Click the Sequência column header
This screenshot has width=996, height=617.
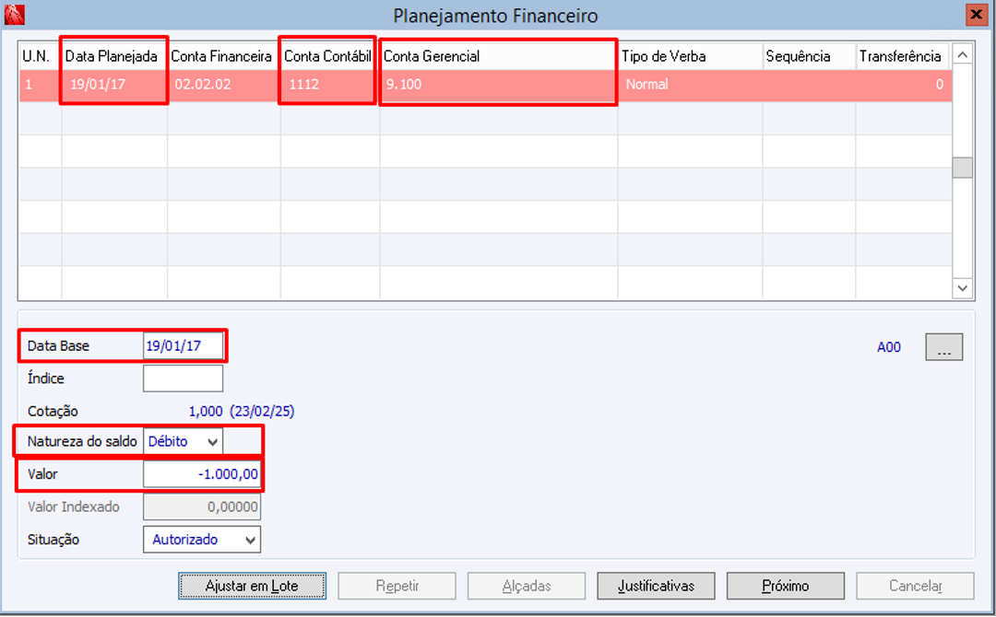pyautogui.click(x=809, y=56)
